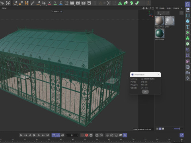Click render to picture viewer clapperboard
This screenshot has width=191, height=143.
78,3
